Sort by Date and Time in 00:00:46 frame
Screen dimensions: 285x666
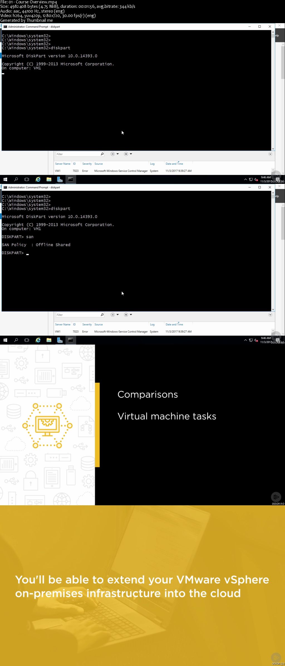click(174, 324)
